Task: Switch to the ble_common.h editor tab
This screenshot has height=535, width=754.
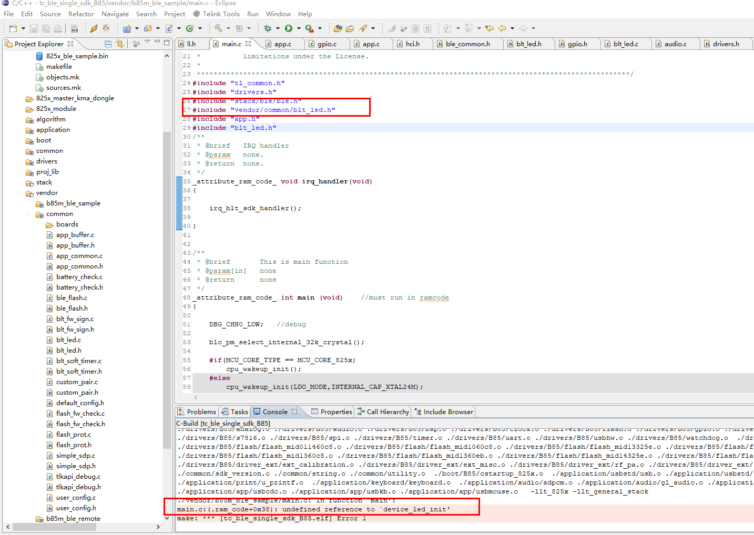Action: 467,44
